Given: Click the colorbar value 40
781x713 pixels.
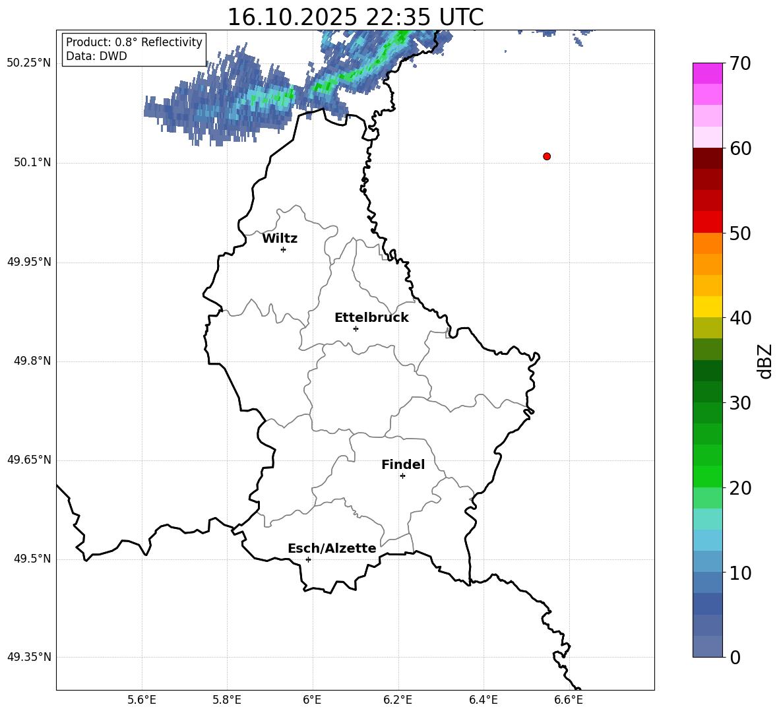Looking at the screenshot, I should pyautogui.click(x=740, y=318).
